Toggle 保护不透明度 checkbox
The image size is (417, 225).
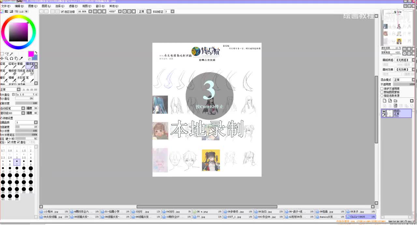(382, 88)
